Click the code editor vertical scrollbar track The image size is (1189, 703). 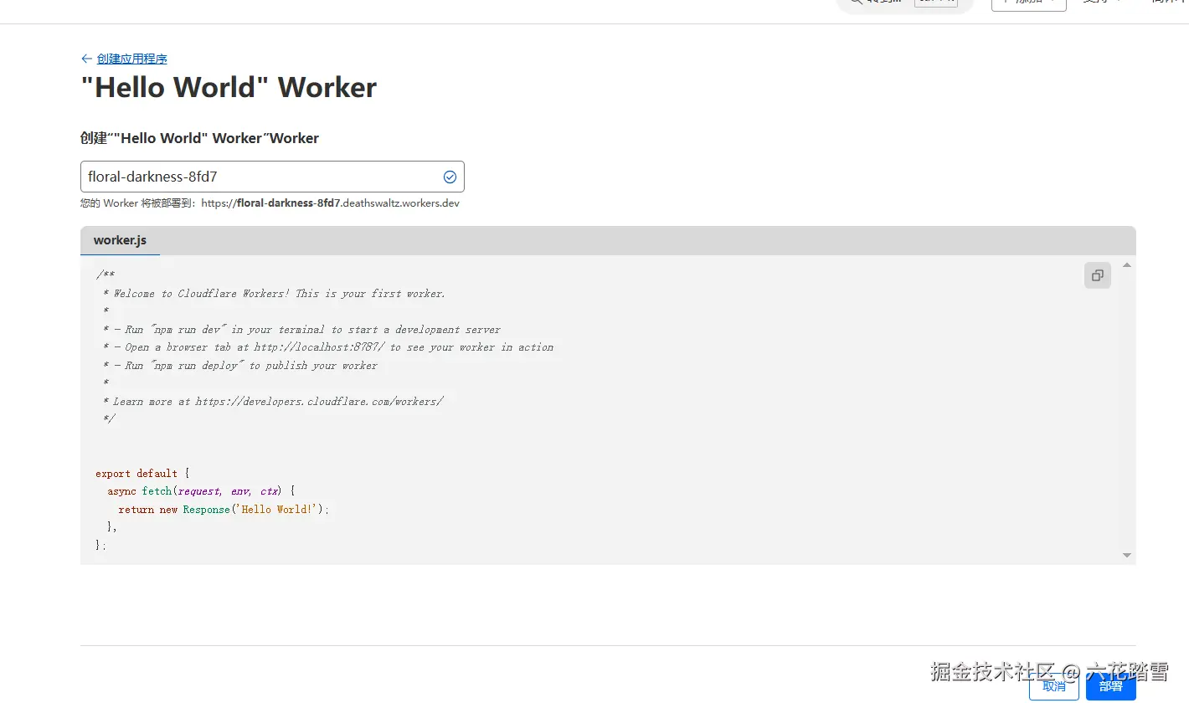click(1126, 410)
